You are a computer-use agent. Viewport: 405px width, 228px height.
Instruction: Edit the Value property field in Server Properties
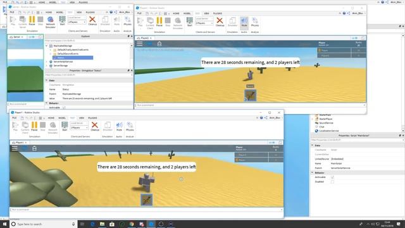97,99
